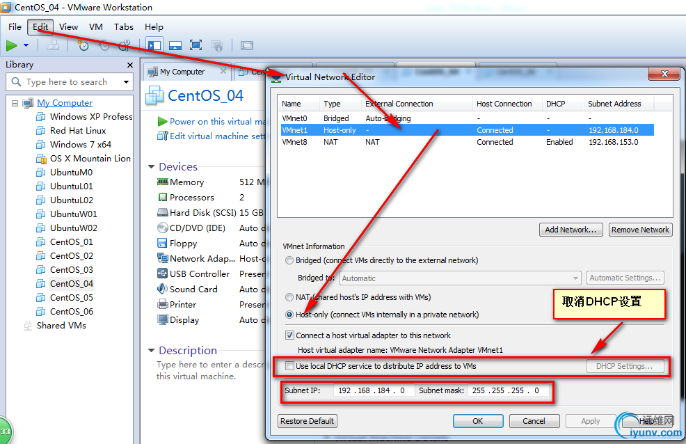This screenshot has height=444, width=686.
Task: Open the View menu
Action: [x=69, y=27]
